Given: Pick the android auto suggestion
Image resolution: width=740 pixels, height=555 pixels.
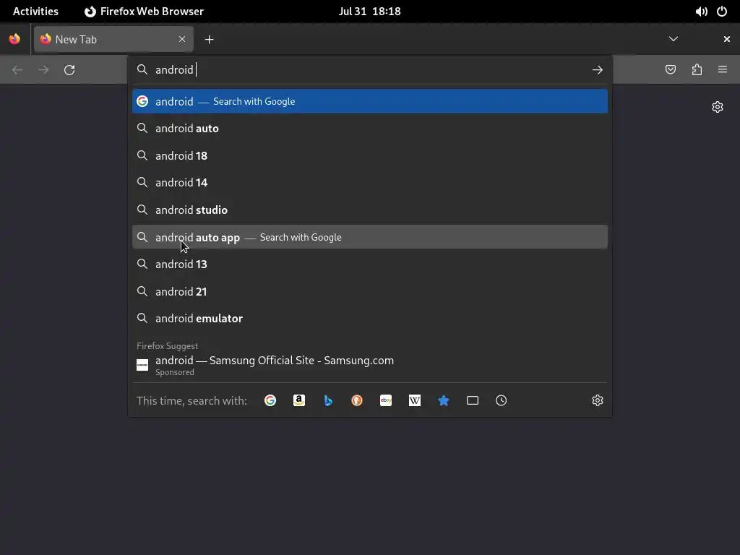Looking at the screenshot, I should click(x=370, y=129).
